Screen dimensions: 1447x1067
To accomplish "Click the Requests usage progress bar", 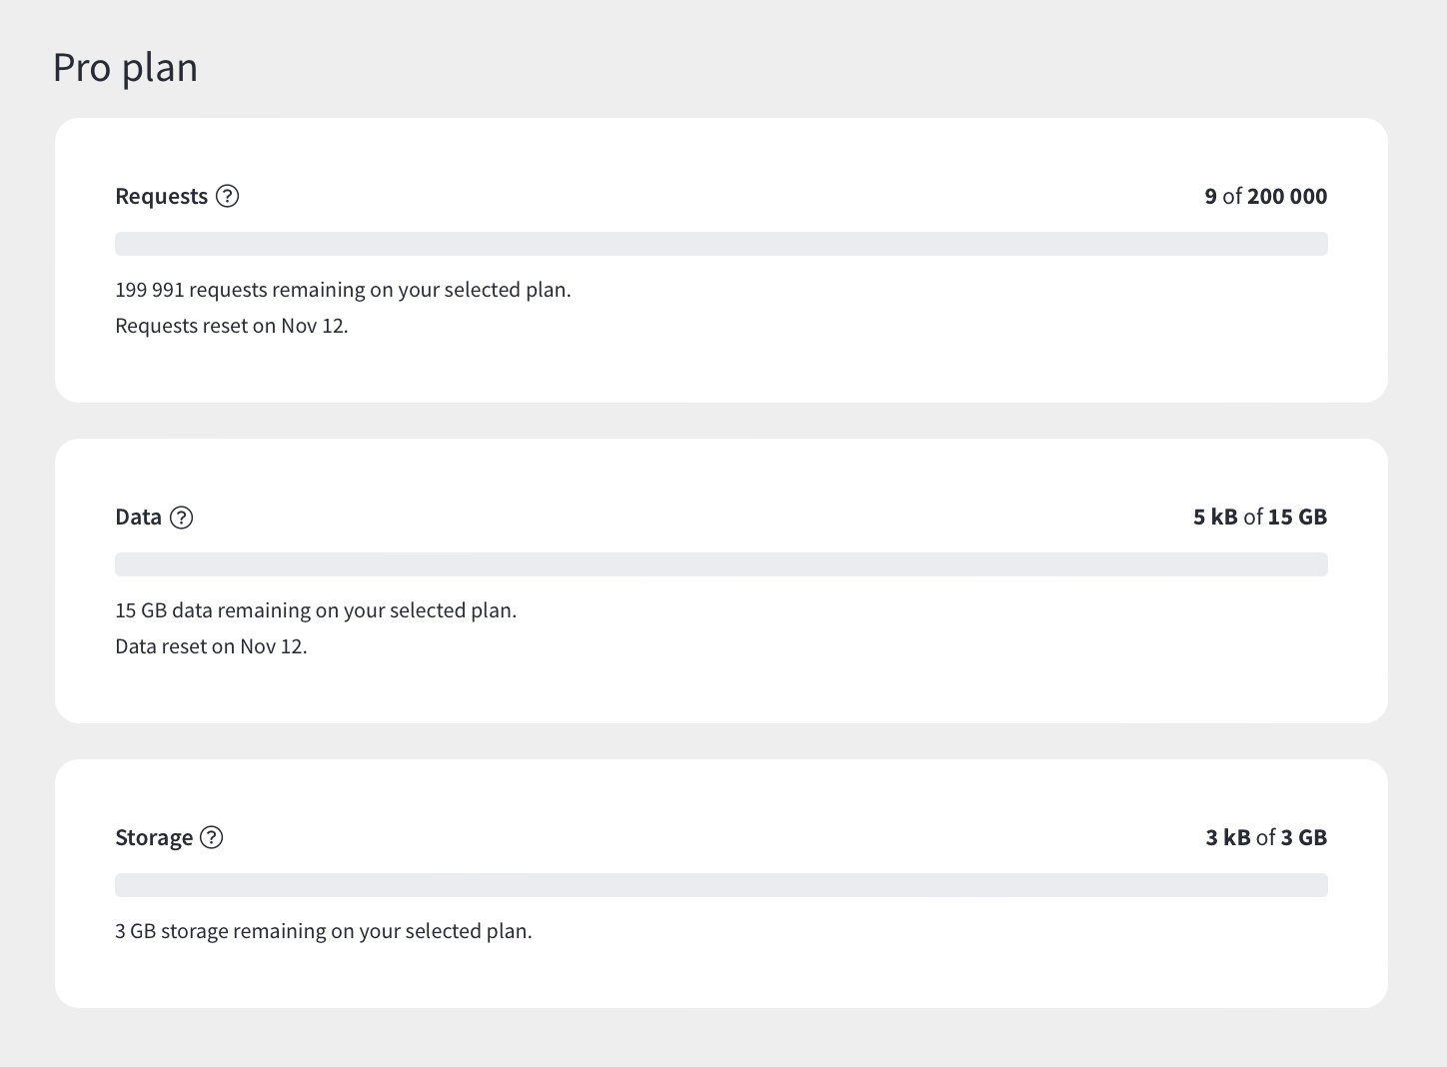I will pos(721,244).
